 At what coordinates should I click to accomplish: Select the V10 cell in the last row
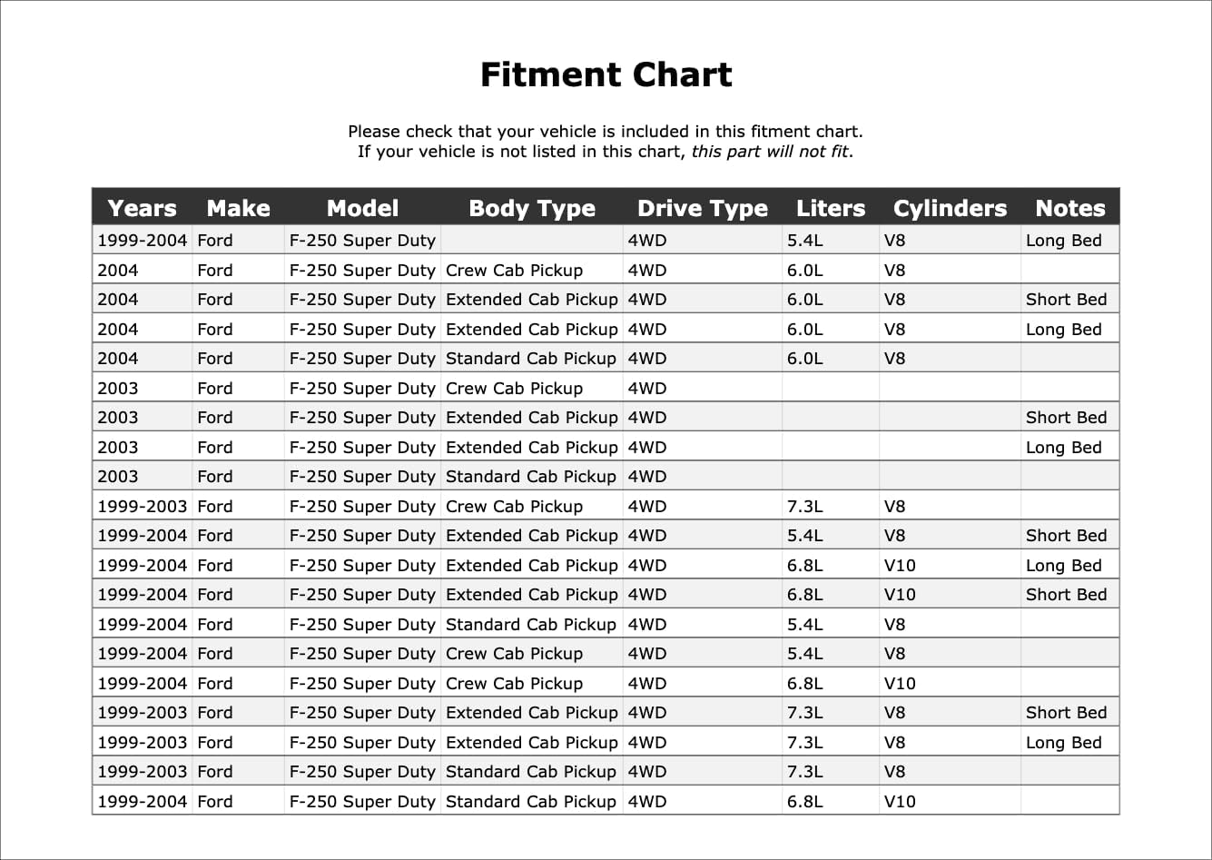pyautogui.click(x=900, y=801)
